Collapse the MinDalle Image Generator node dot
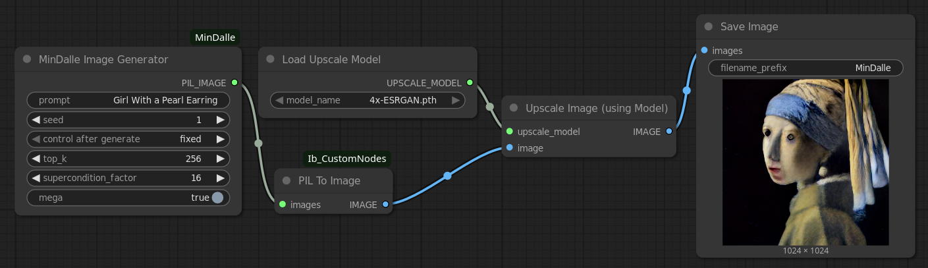The image size is (928, 268). (27, 59)
